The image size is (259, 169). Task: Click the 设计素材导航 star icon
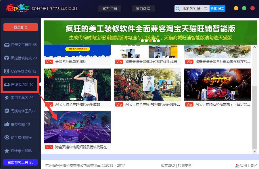[7, 151]
